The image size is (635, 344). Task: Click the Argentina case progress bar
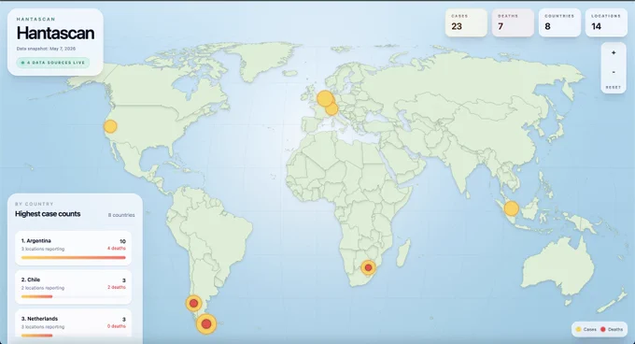point(73,257)
